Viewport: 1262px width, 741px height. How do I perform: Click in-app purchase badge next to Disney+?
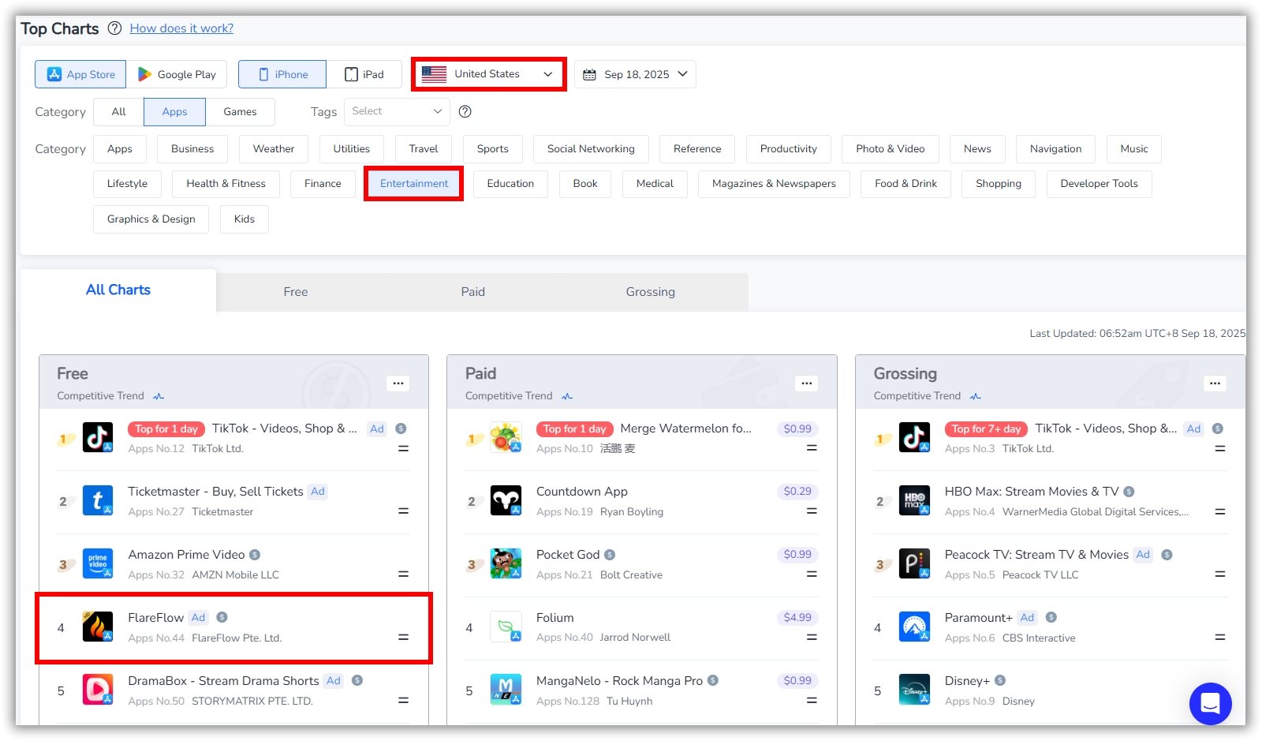pos(1000,680)
